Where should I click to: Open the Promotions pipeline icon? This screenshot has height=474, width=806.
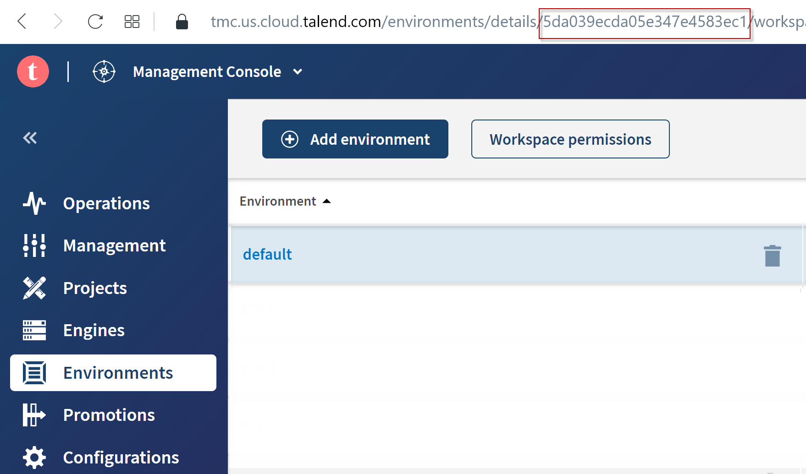click(x=34, y=415)
